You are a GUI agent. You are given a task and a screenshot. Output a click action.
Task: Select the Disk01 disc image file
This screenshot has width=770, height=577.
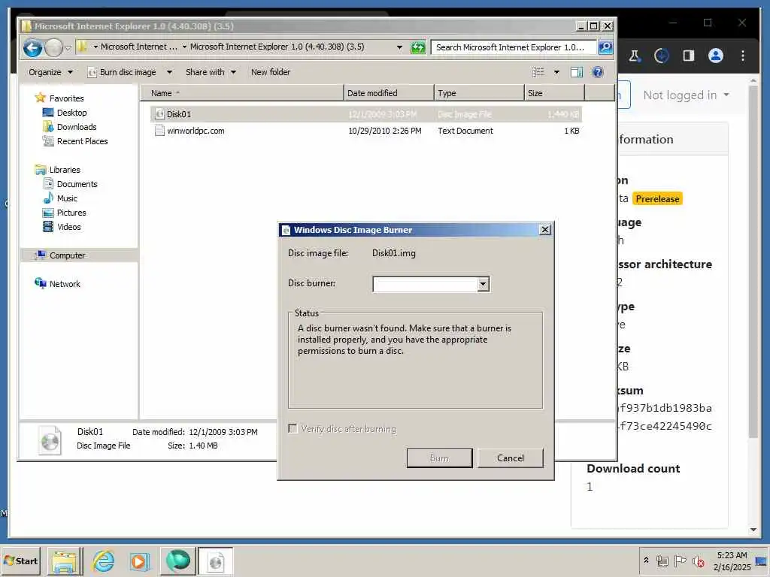[x=366, y=114]
